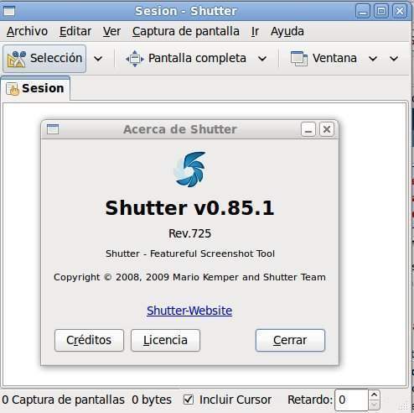Image resolution: width=414 pixels, height=413 pixels.
Task: Expand the toolbar overflow arrow at far right
Action: pos(394,59)
